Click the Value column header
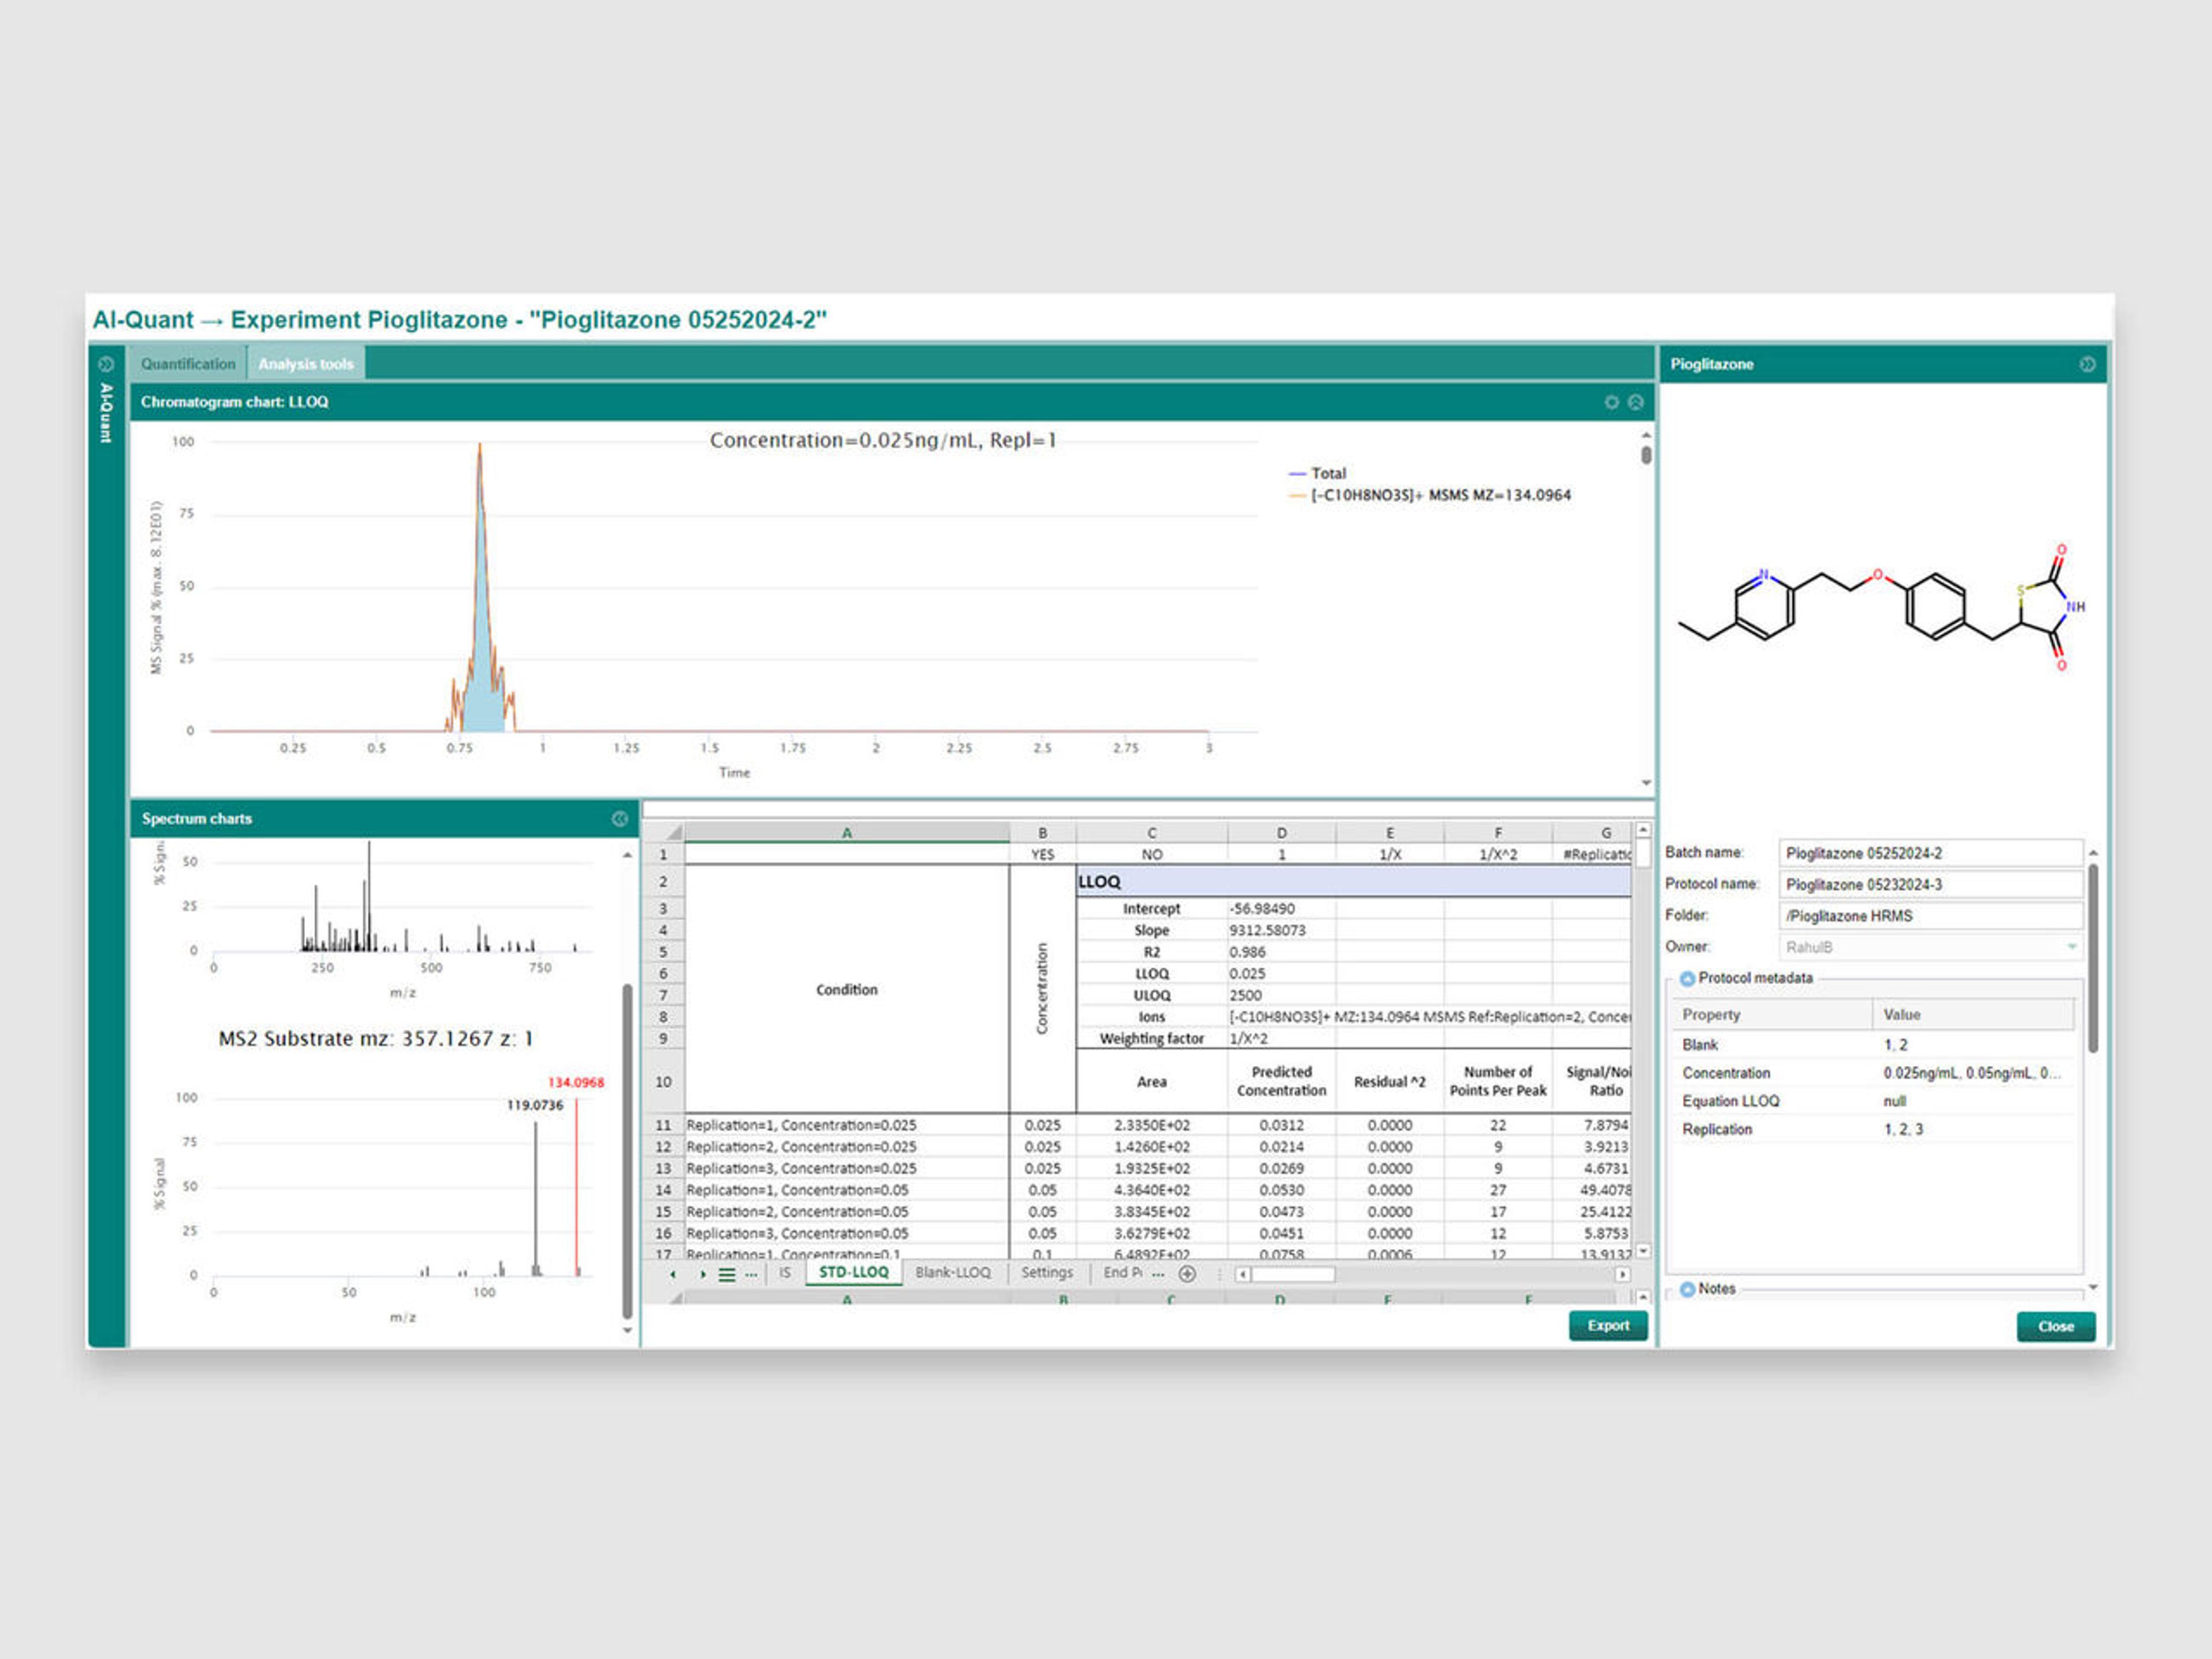 pyautogui.click(x=1973, y=1015)
